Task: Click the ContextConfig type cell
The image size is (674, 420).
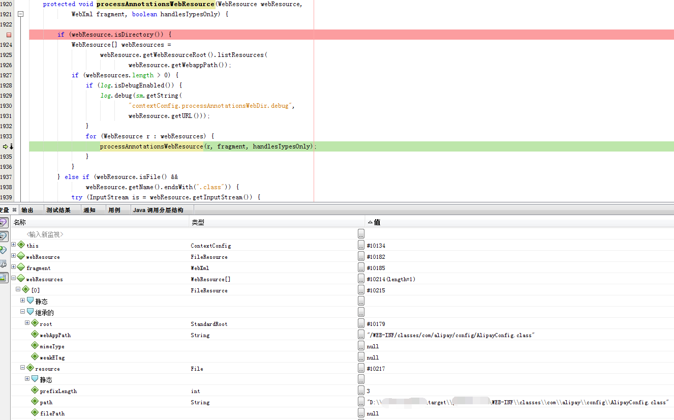Action: coord(211,246)
